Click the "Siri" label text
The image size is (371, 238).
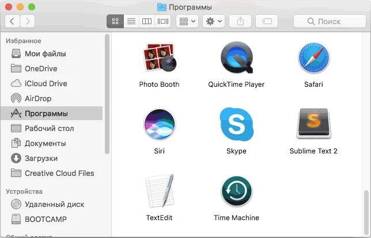(x=159, y=151)
